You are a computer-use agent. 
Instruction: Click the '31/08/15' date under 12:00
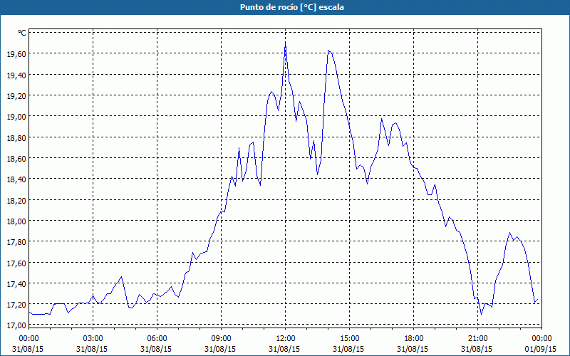pos(284,349)
